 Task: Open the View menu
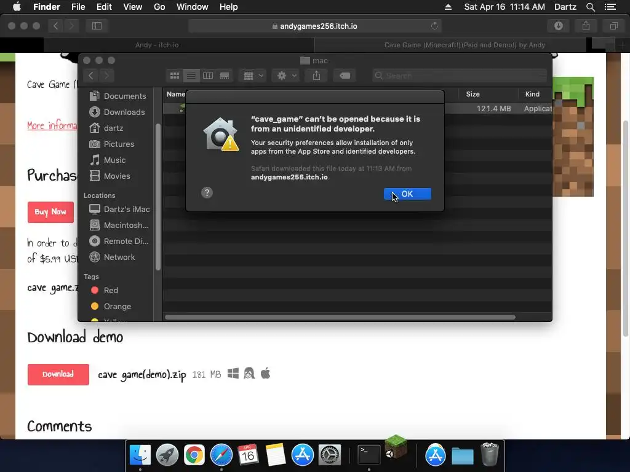(133, 7)
